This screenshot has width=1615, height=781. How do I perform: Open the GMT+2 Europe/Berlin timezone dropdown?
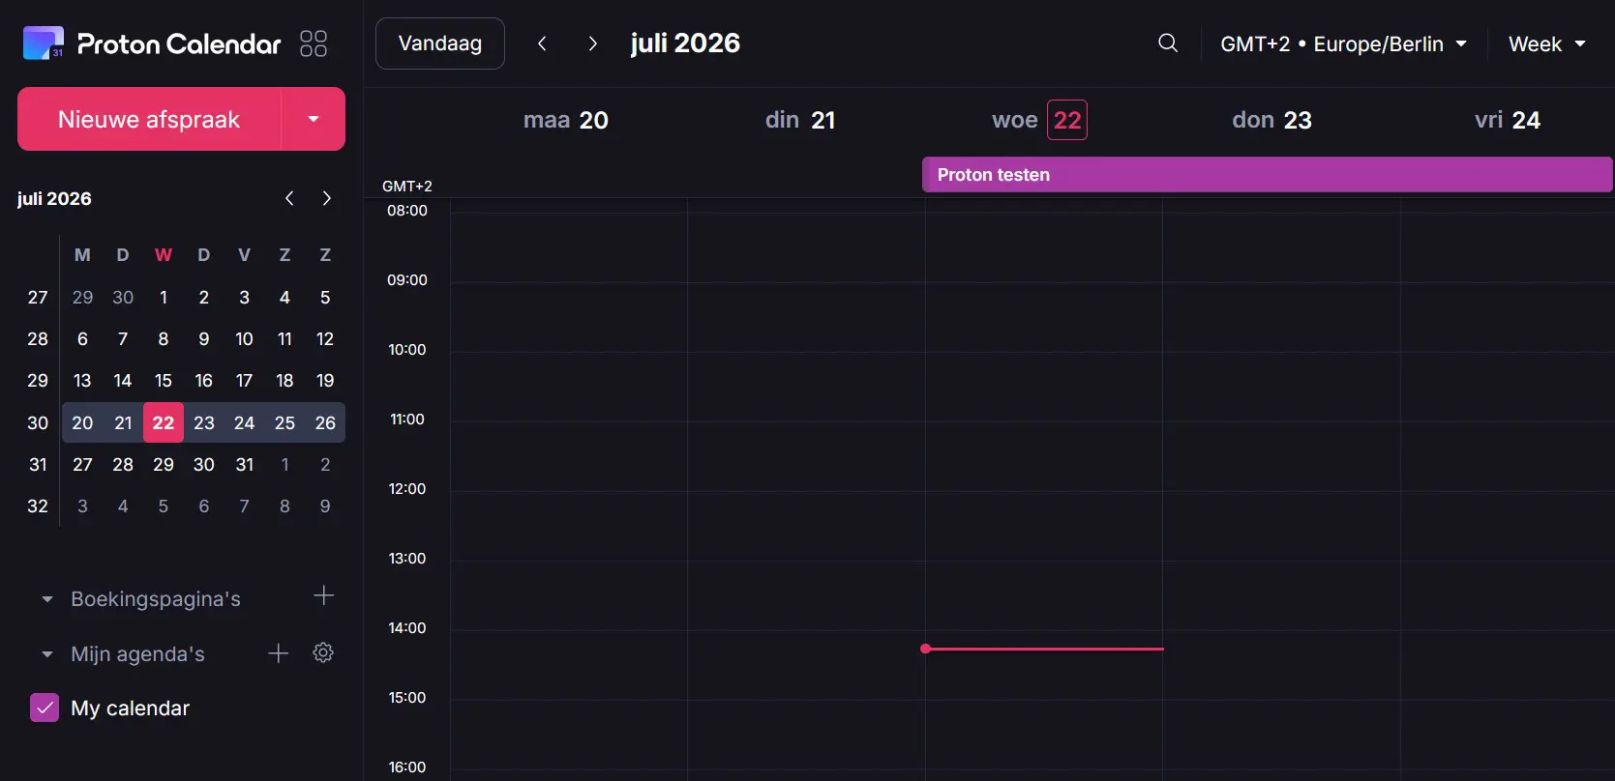(x=1343, y=44)
